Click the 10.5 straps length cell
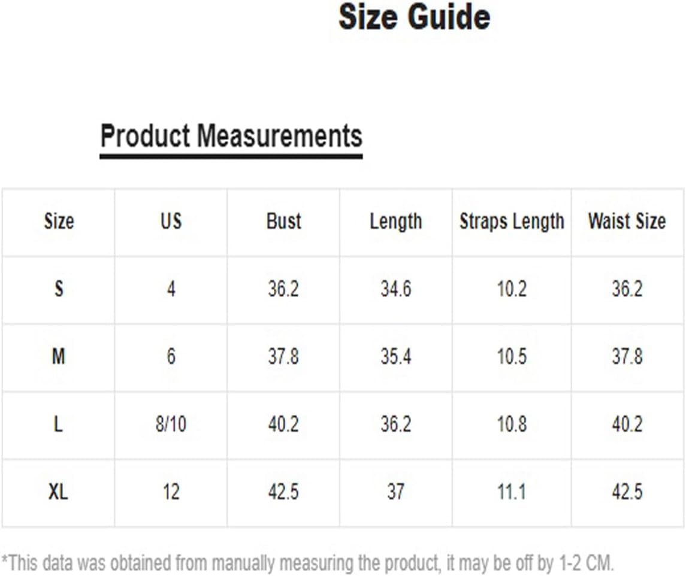This screenshot has height=576, width=686. (x=512, y=356)
